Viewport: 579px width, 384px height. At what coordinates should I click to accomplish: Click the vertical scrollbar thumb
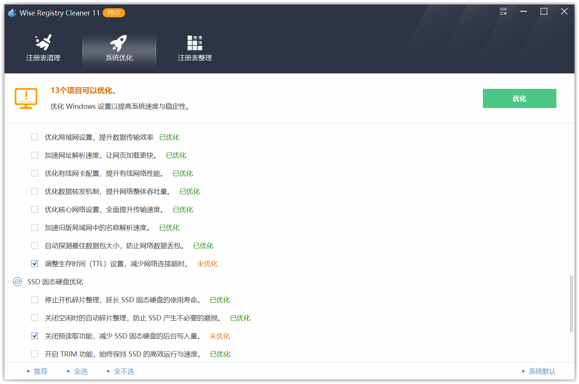pos(571,304)
